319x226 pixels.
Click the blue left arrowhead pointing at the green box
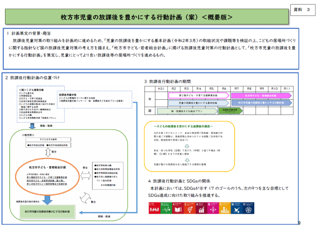(x=81, y=213)
